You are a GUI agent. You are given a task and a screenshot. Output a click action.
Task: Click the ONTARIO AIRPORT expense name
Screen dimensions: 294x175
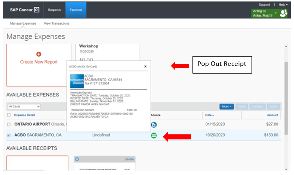[32, 124]
